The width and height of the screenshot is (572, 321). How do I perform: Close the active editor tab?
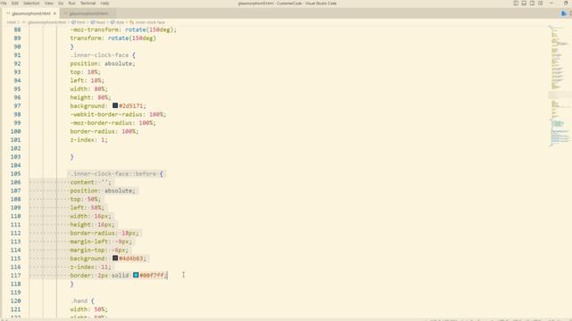click(x=55, y=13)
